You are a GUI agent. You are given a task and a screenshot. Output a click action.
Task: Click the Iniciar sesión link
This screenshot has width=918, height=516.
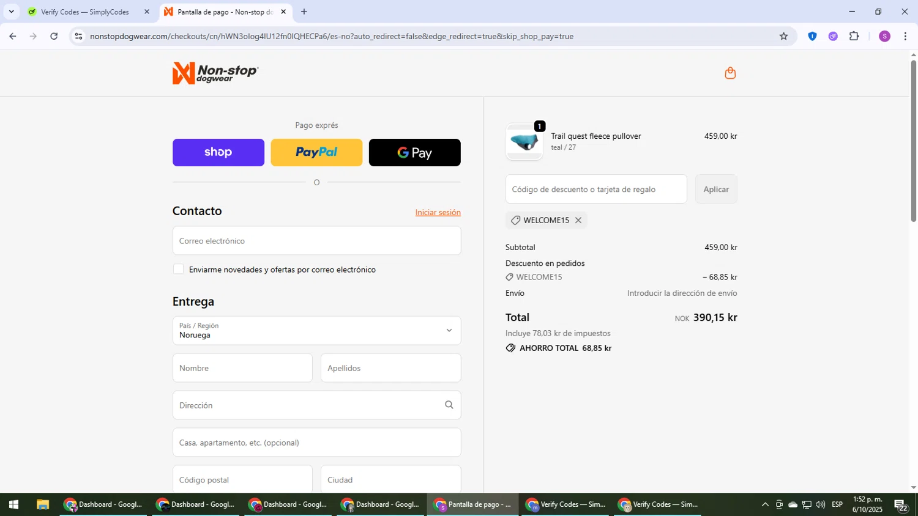[x=438, y=212]
